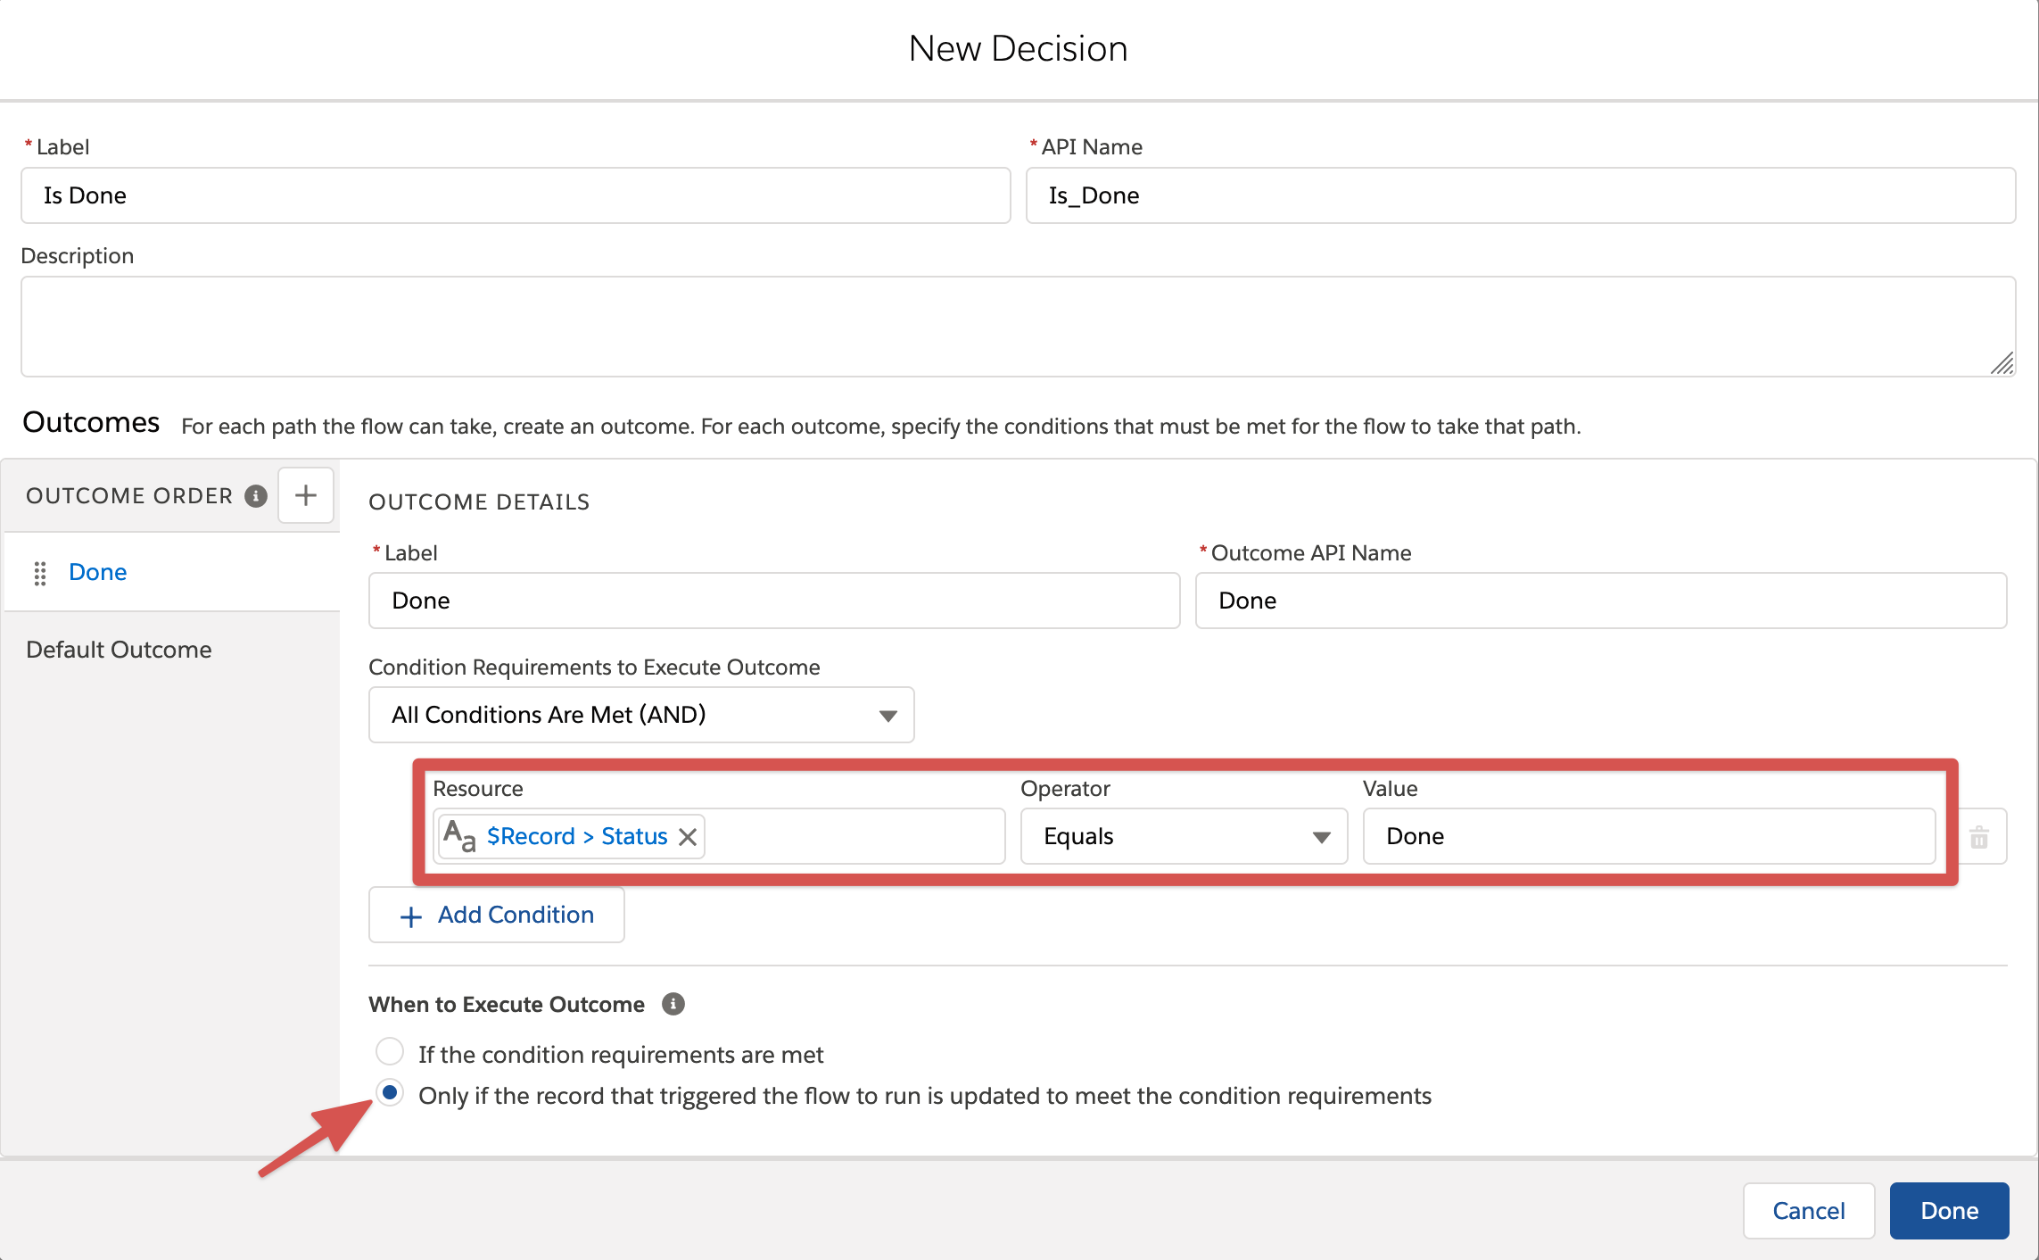The width and height of the screenshot is (2039, 1260).
Task: Click the blue Done button
Action: coord(1948,1210)
